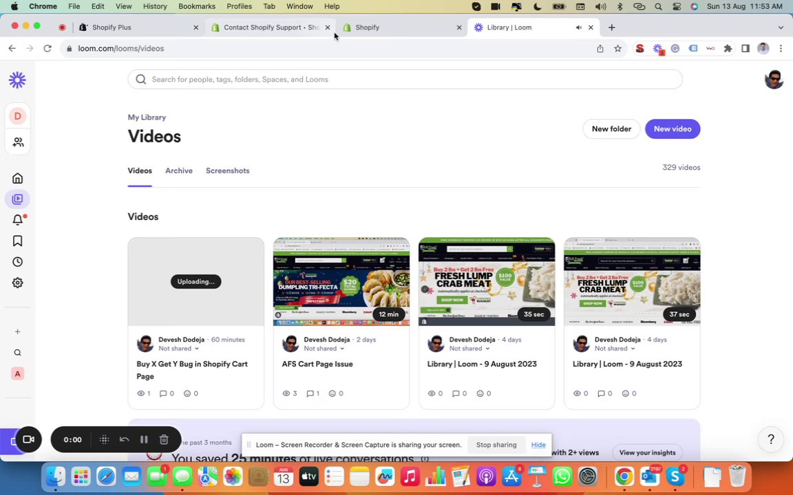793x495 pixels.
Task: Open new browser tab with plus button
Action: coord(611,27)
